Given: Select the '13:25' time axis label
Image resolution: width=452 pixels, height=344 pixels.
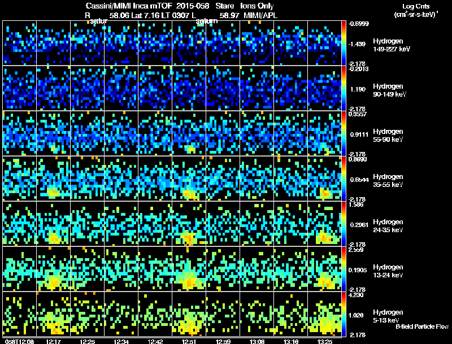Looking at the screenshot, I should (x=325, y=342).
